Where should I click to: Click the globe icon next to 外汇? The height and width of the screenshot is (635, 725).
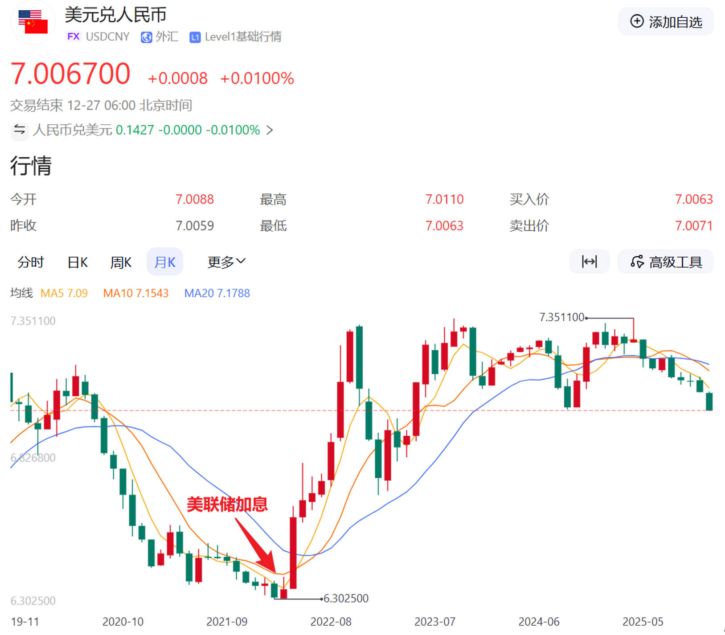tap(146, 37)
